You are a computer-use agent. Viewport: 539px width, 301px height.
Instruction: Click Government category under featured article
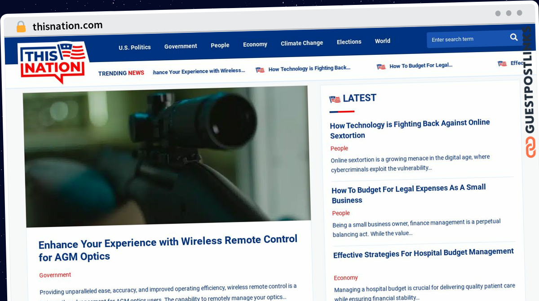(x=55, y=275)
